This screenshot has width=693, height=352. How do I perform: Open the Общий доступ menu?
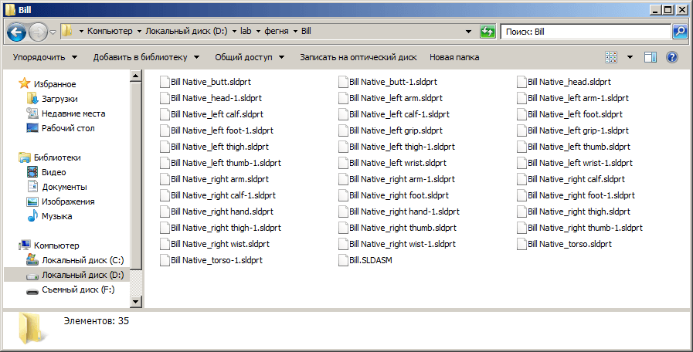pos(249,57)
